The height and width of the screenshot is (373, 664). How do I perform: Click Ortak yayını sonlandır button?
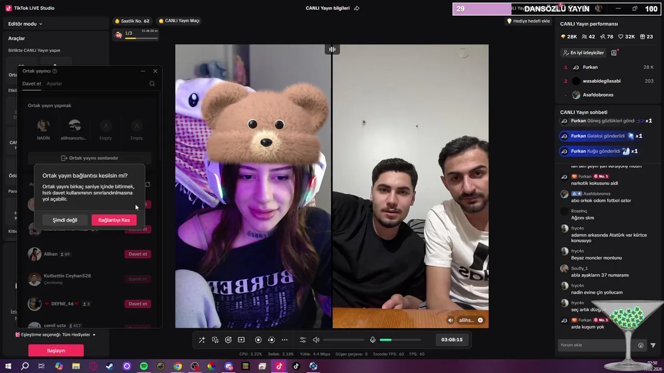tap(90, 158)
